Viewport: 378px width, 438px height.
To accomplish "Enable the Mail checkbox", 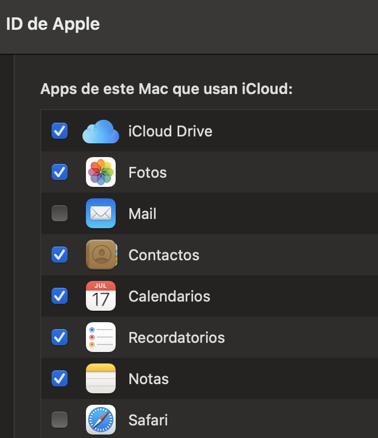I will click(60, 213).
